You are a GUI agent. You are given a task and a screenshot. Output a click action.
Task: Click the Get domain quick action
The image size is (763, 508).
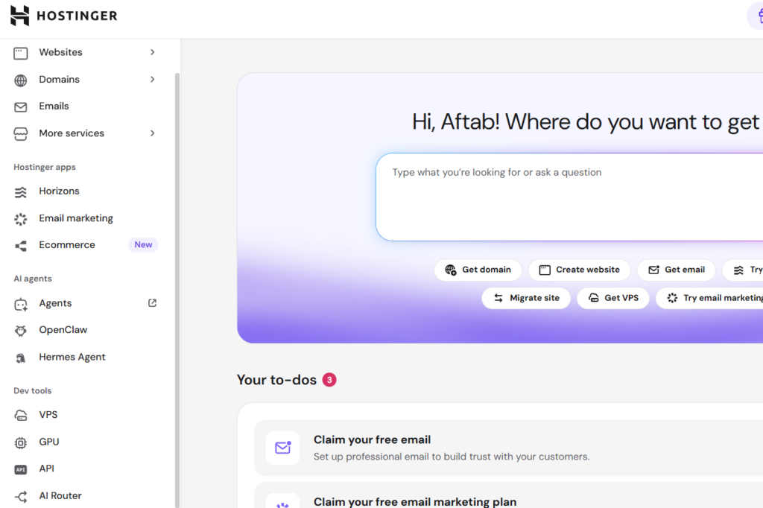(x=478, y=270)
